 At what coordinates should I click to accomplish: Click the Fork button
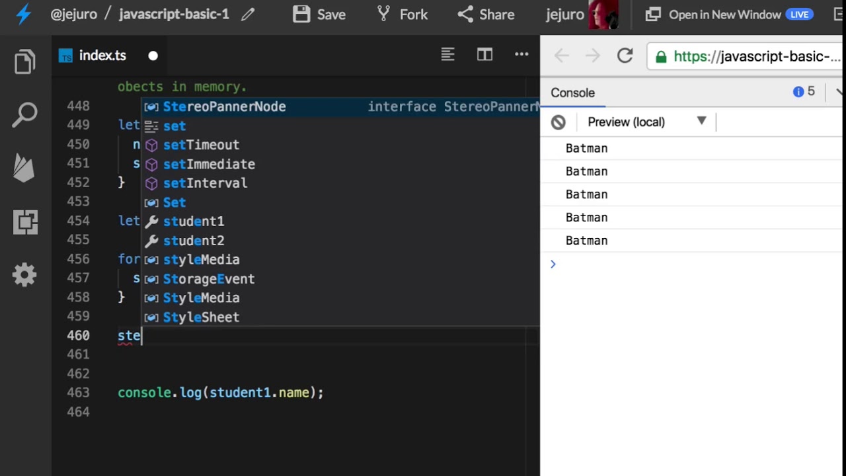pos(403,15)
